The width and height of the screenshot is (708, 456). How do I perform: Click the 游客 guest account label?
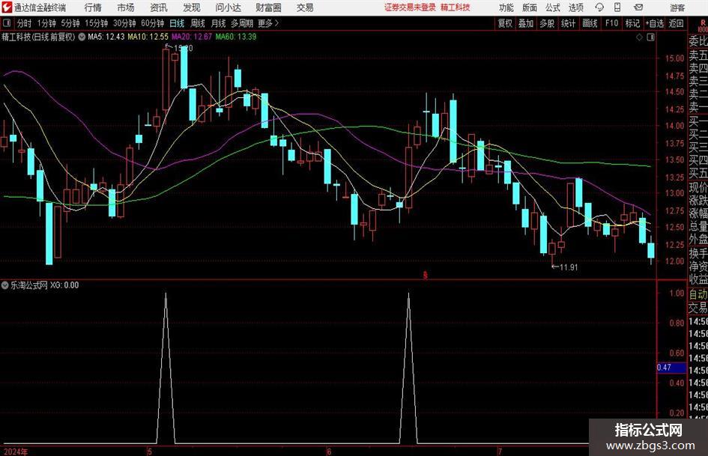pos(677,7)
